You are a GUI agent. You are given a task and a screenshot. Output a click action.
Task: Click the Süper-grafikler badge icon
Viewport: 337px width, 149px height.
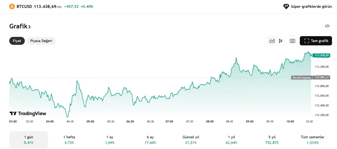click(x=286, y=6)
